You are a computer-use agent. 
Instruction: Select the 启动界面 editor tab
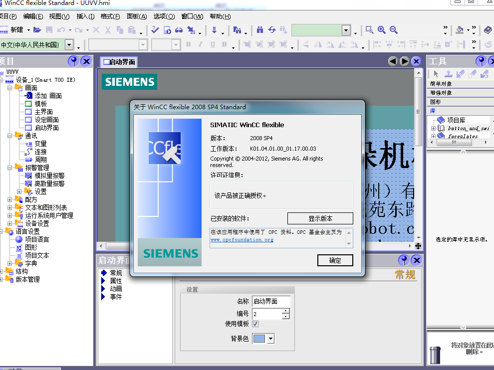point(119,62)
